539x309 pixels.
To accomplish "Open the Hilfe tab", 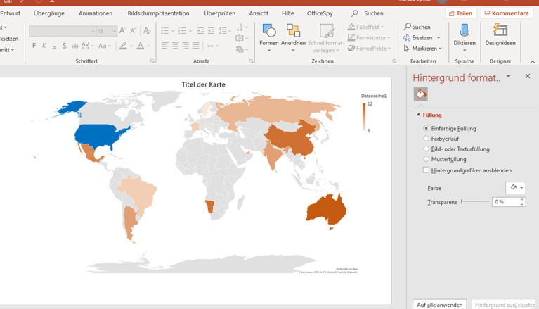I will [x=287, y=13].
